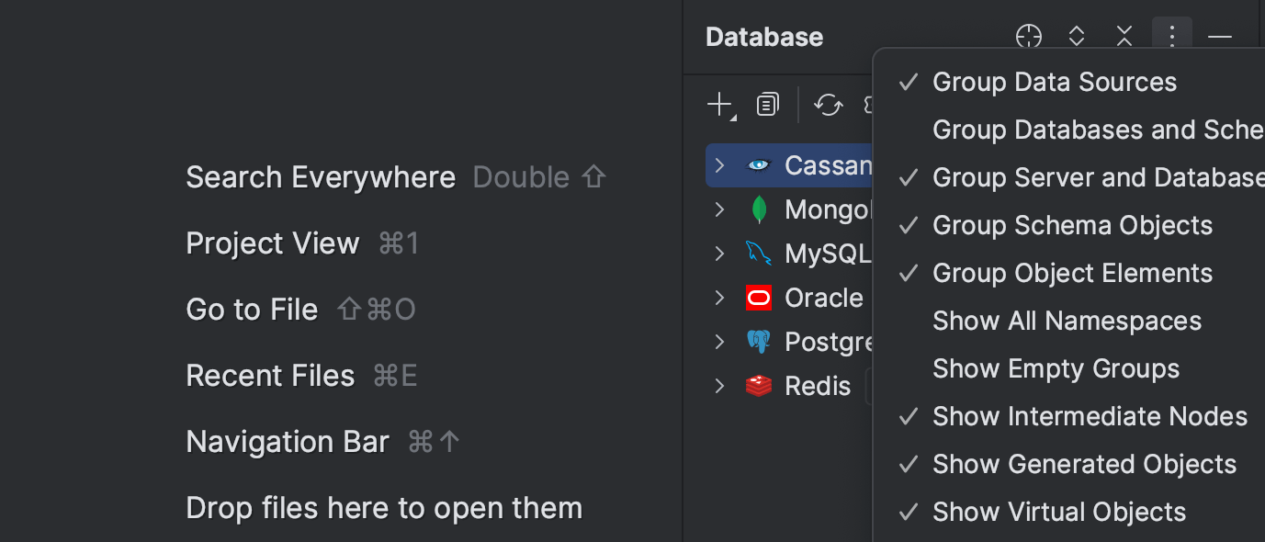Click the crosshair select-opened-file icon
This screenshot has width=1265, height=542.
[1028, 37]
